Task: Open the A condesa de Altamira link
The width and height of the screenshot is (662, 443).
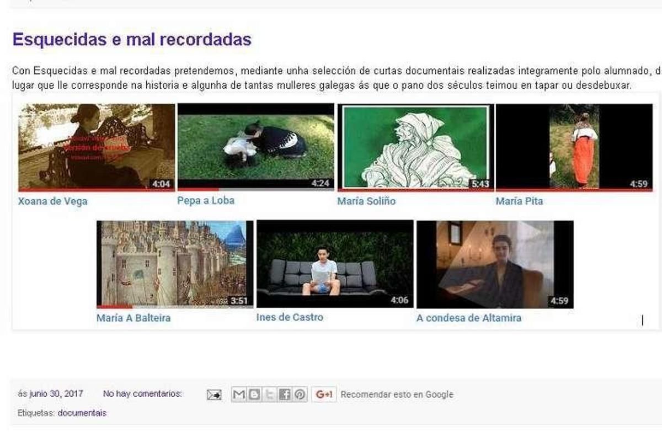Action: pyautogui.click(x=469, y=318)
